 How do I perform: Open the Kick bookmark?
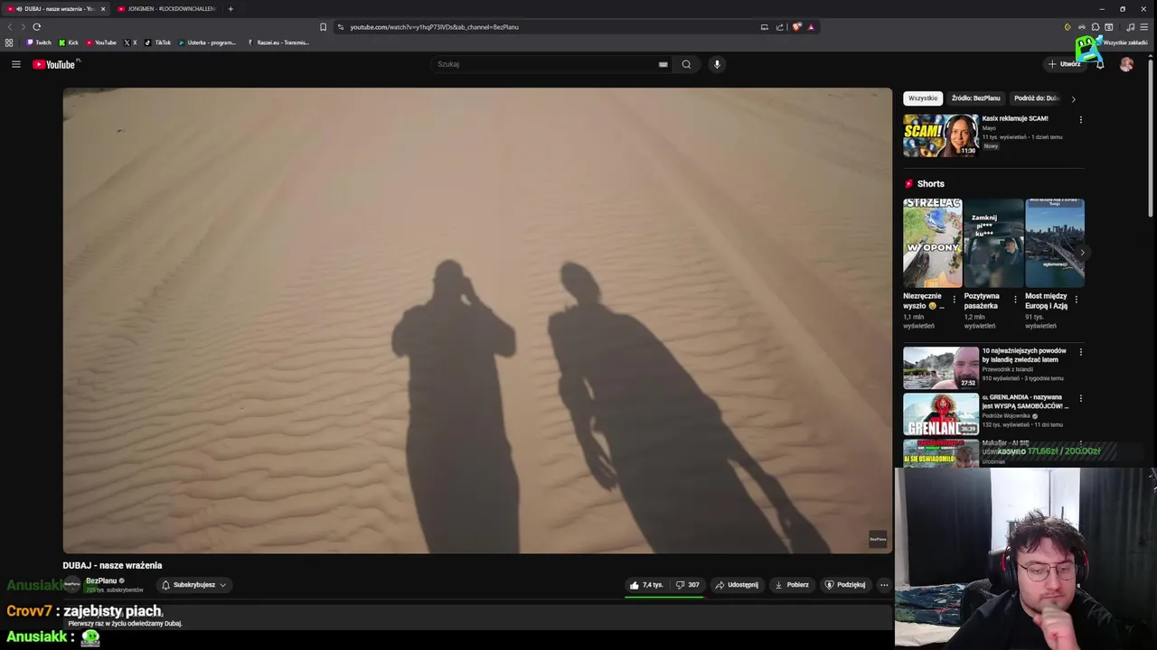coord(69,42)
